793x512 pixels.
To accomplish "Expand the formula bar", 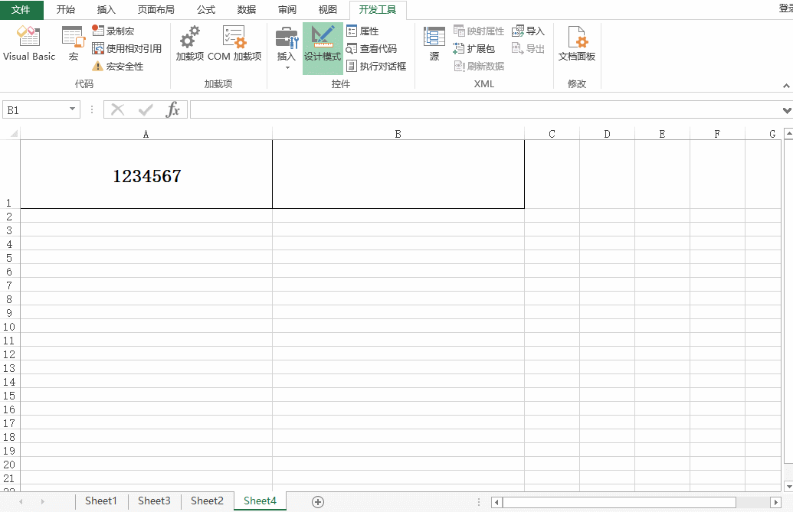I will (x=786, y=109).
